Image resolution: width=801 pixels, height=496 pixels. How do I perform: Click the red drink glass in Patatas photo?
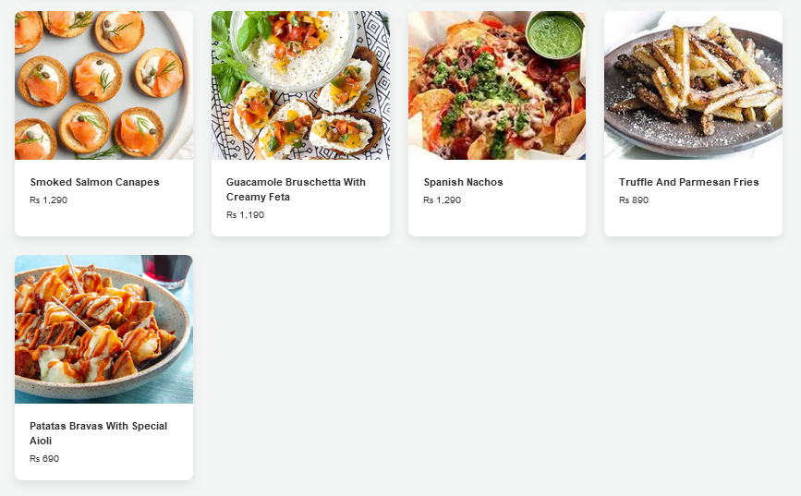166,271
